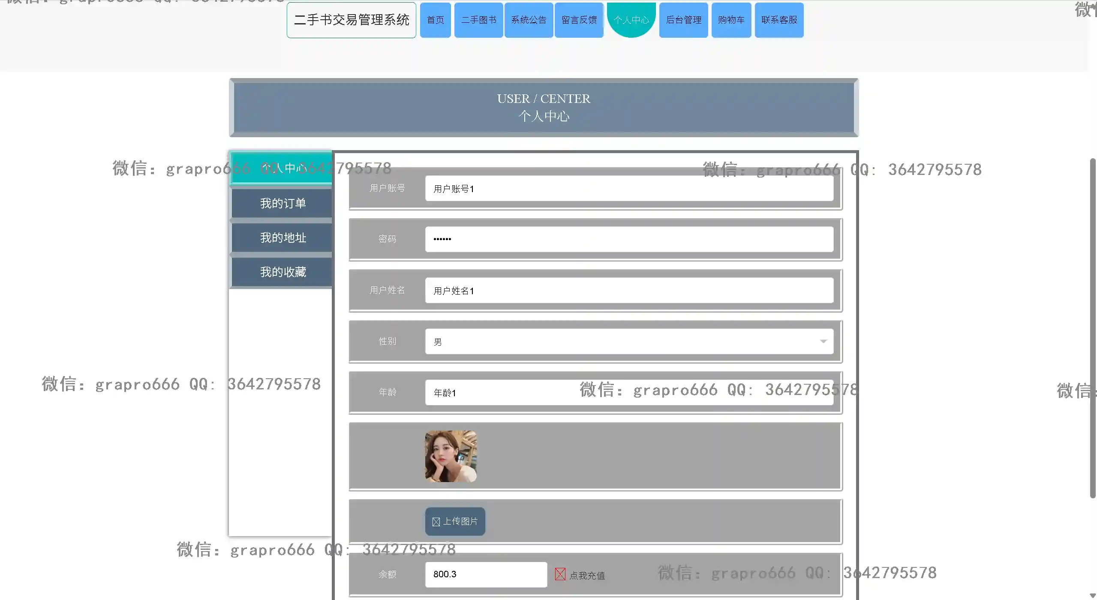This screenshot has height=600, width=1097.
Task: Open 我的收藏 sidebar tab
Action: [283, 272]
